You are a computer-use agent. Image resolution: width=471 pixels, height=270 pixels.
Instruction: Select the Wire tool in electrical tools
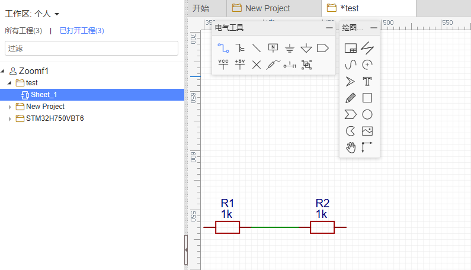(223, 48)
